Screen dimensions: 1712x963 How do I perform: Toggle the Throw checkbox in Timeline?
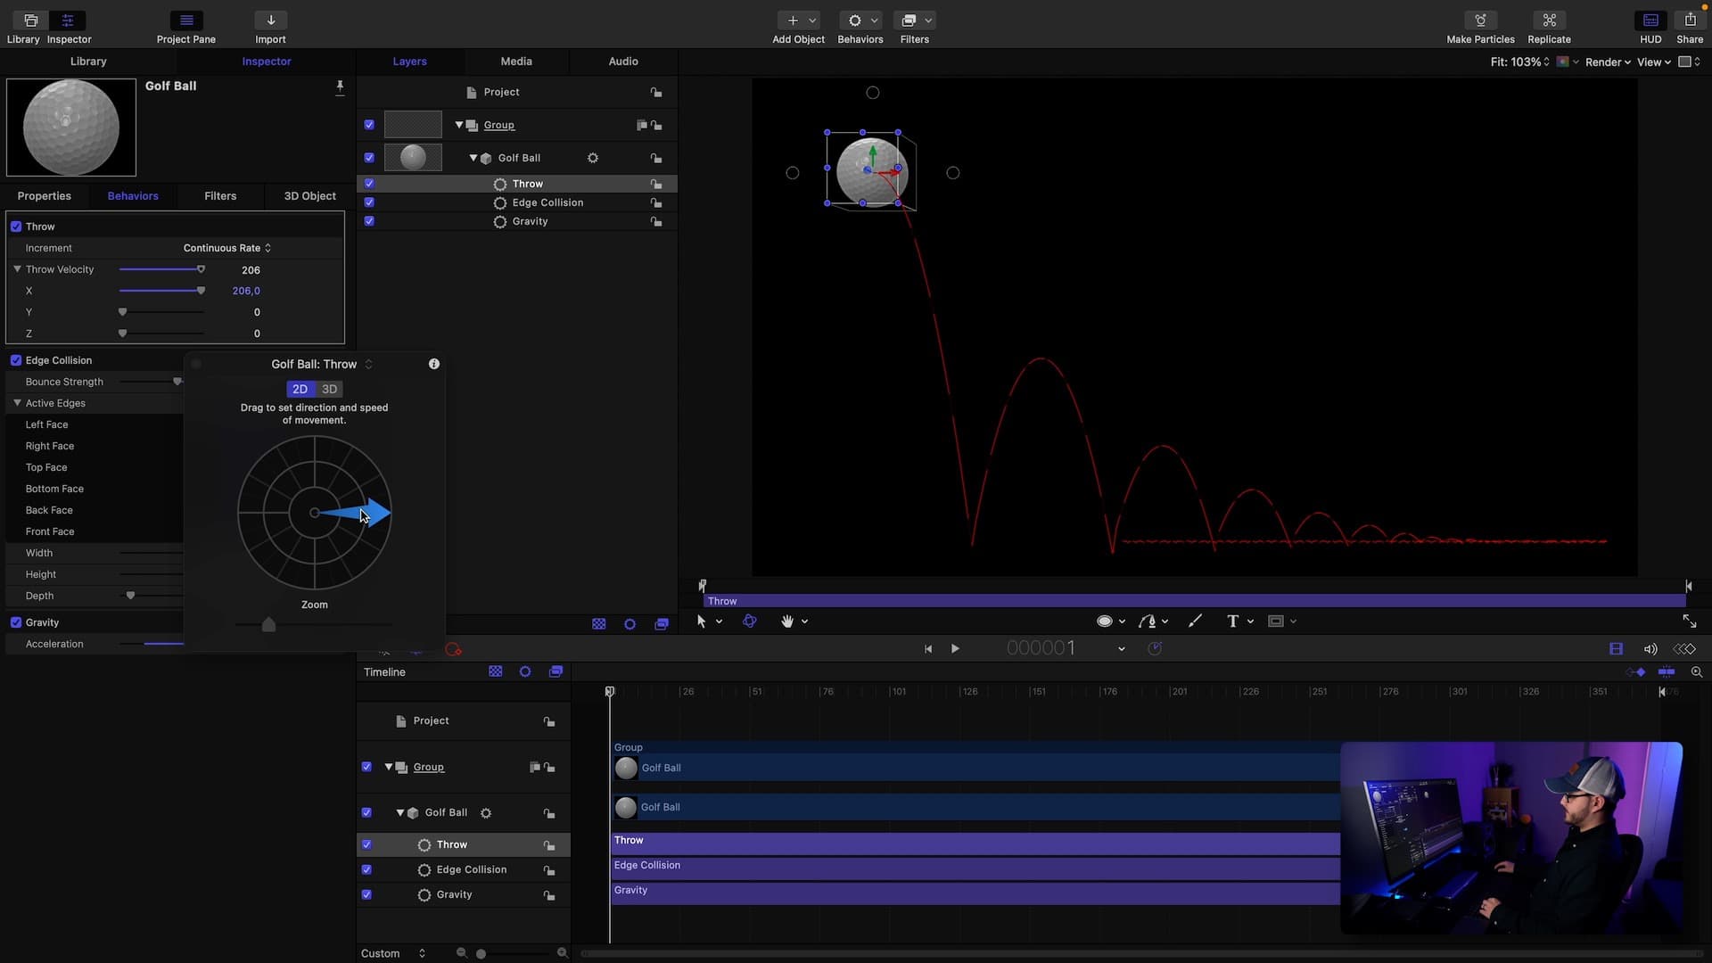tap(366, 844)
